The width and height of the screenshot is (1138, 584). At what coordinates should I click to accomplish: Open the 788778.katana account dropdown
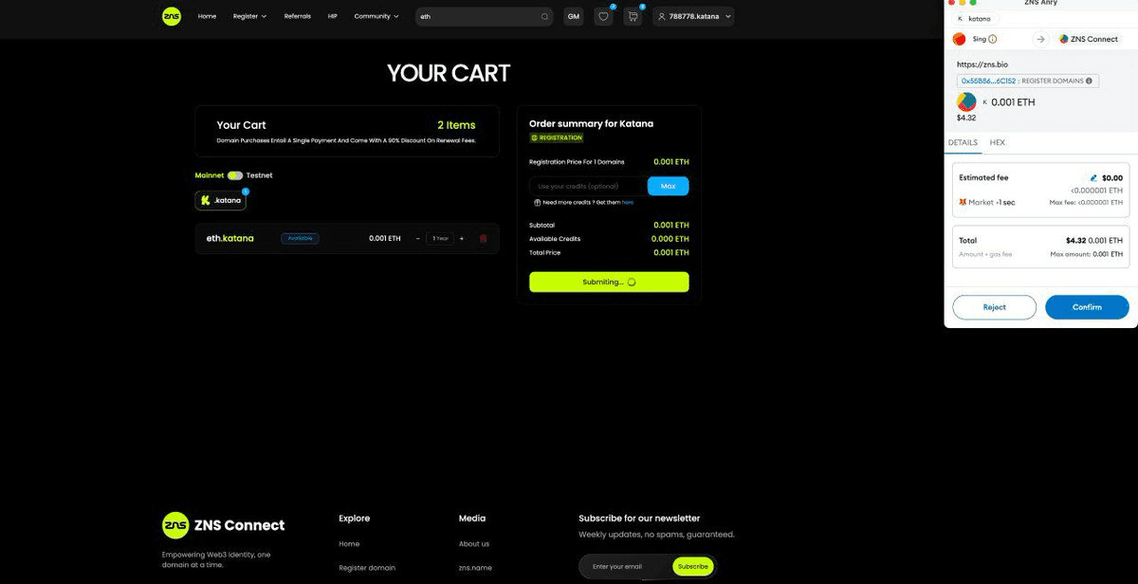click(693, 16)
